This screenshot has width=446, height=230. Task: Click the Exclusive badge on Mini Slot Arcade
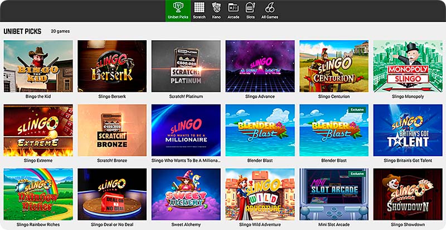pyautogui.click(x=357, y=174)
